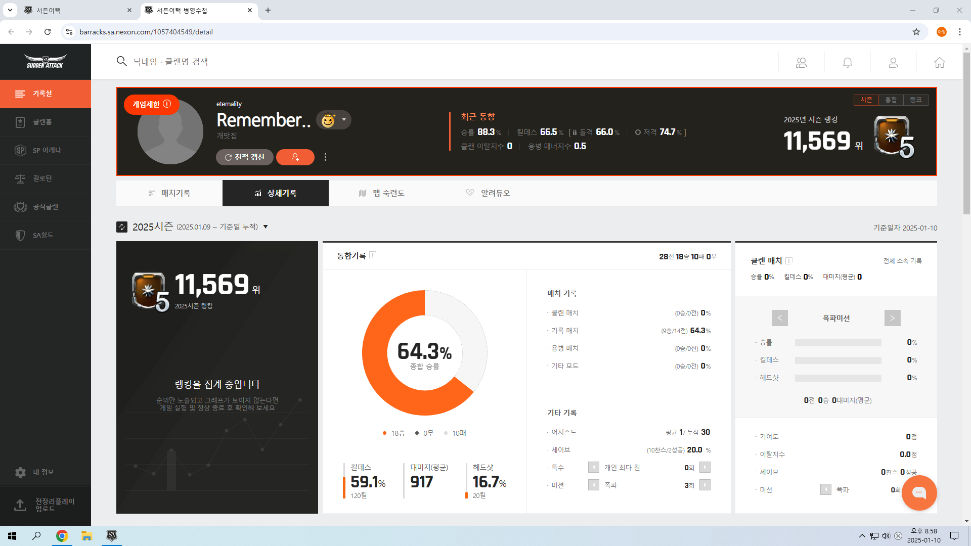The height and width of the screenshot is (546, 971).
Task: Show next clan match mode after 폭파미션
Action: tap(892, 318)
